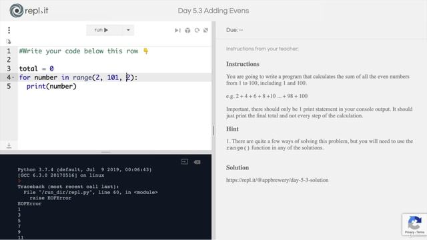The width and height of the screenshot is (427, 240).
Task: Collapse the fold arrow on line 4
Action: (13, 77)
